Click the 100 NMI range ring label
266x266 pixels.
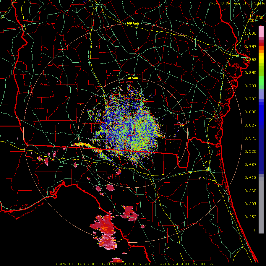[x=133, y=23]
